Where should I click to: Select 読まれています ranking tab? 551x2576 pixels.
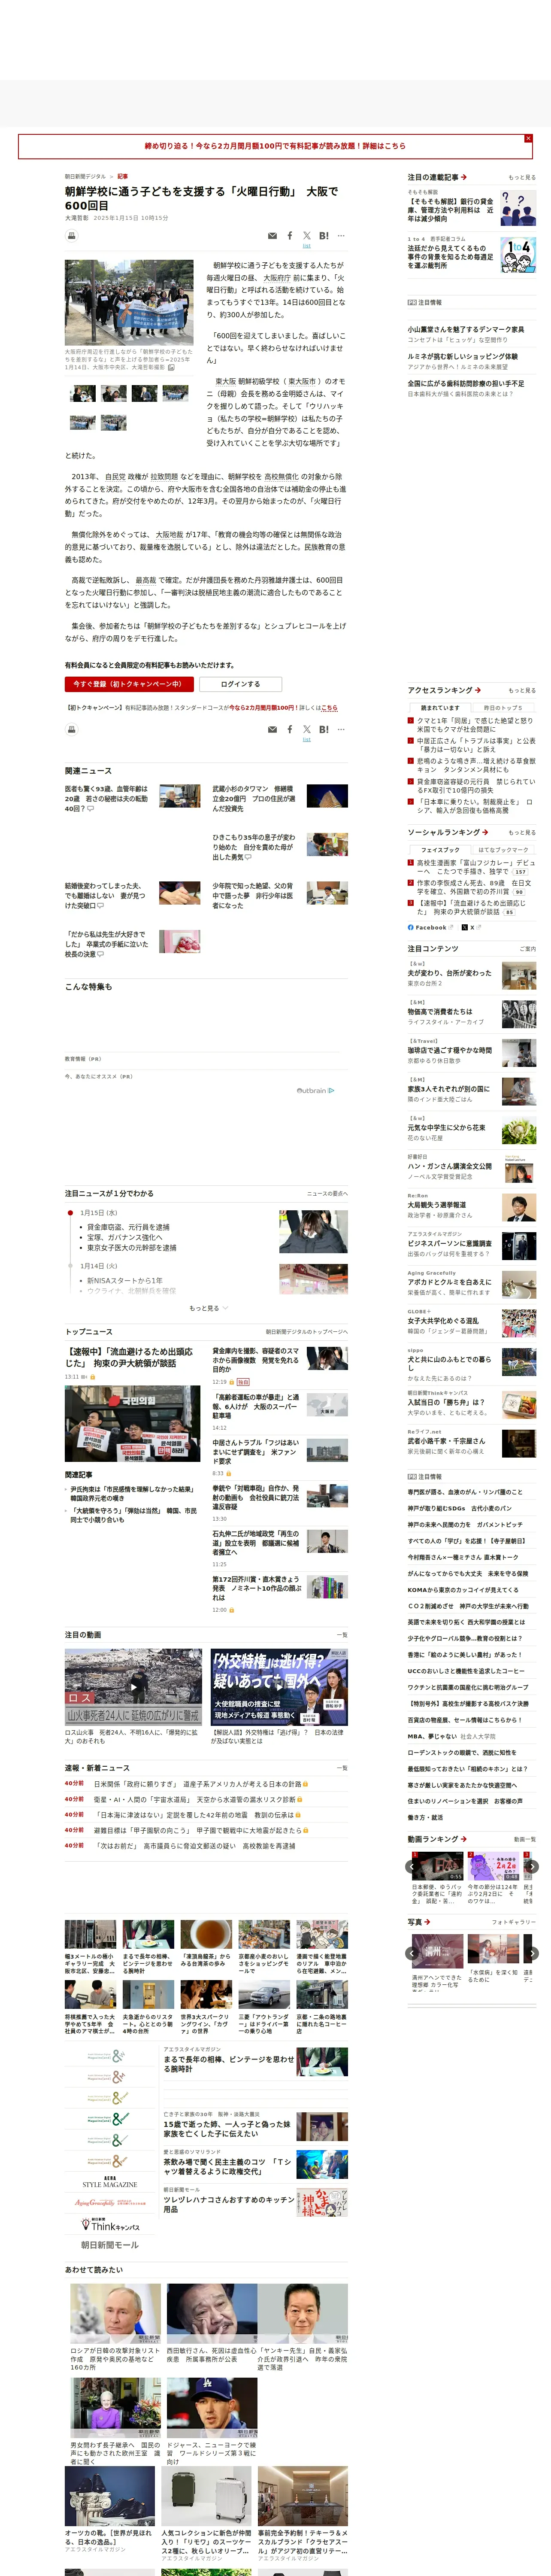(x=440, y=707)
